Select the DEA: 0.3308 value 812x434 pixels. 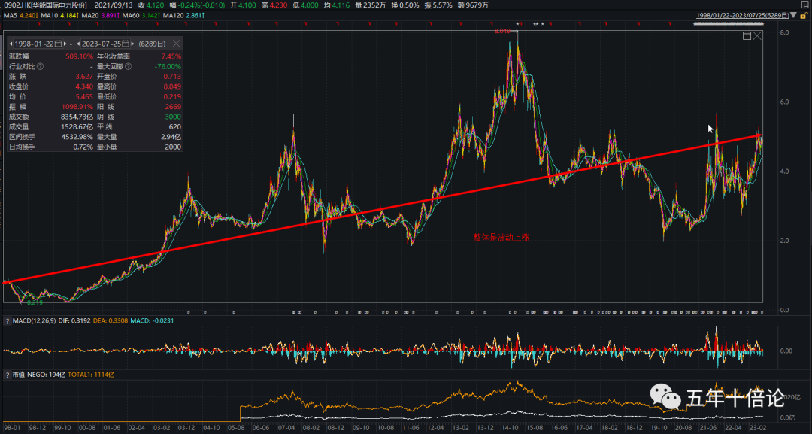(x=111, y=321)
